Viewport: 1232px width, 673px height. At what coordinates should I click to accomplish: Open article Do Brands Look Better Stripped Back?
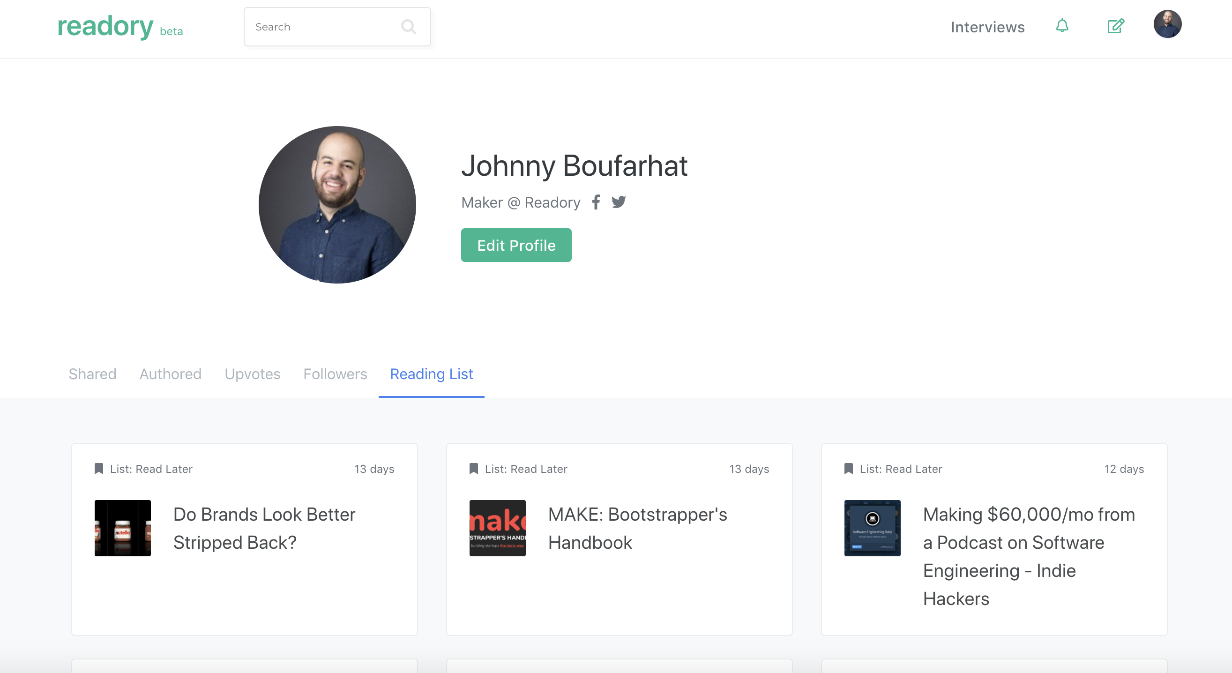(x=264, y=528)
